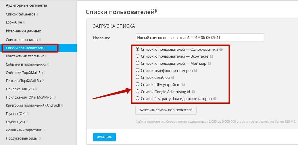Click the Загрузить список пользователей button
The image size is (298, 145).
[x=166, y=110]
